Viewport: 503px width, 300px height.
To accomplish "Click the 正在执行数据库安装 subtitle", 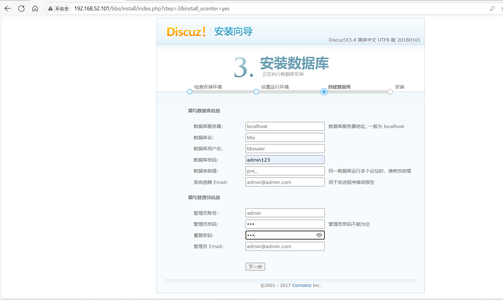I will tap(283, 74).
